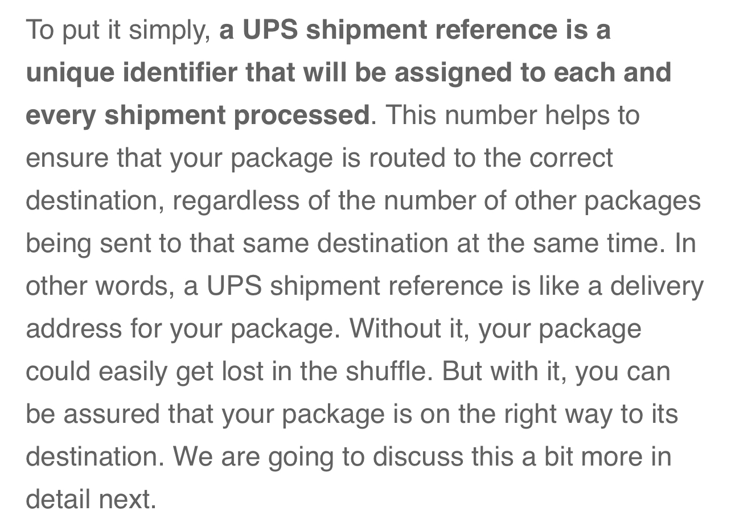Click the bold words 'unique identifier'
The image size is (731, 527).
click(132, 73)
